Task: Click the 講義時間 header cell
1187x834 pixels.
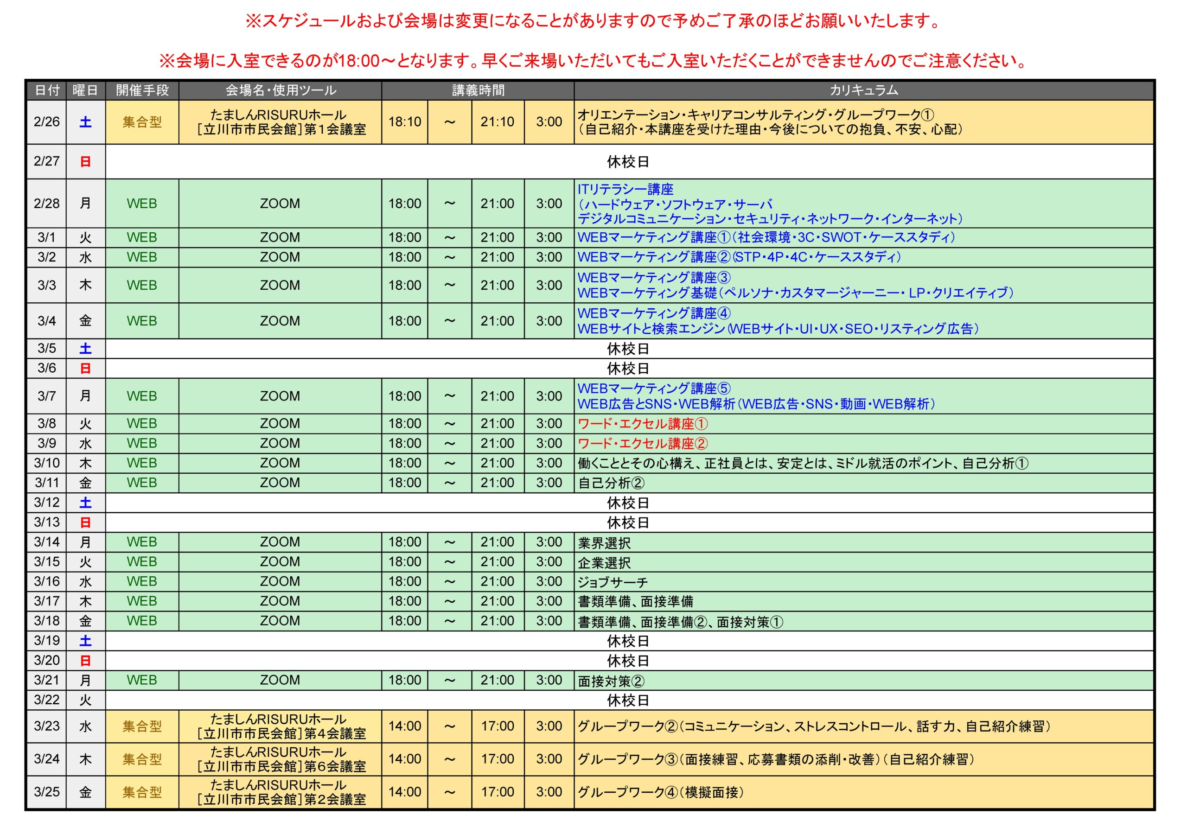Action: click(x=478, y=90)
